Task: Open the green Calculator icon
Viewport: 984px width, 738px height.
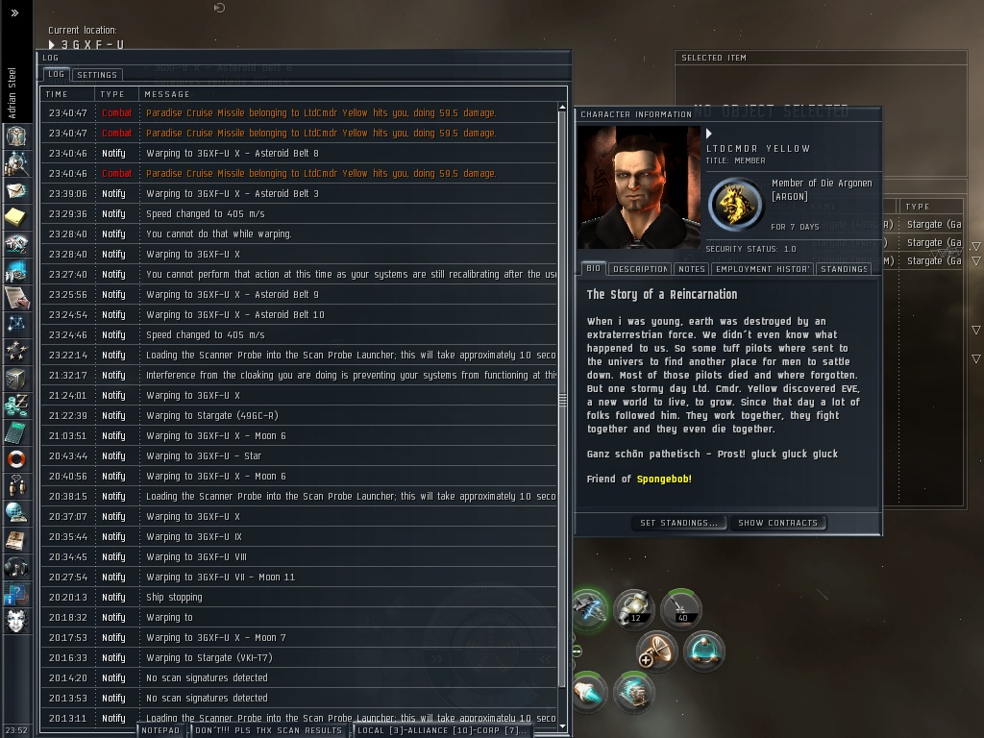Action: click(16, 432)
